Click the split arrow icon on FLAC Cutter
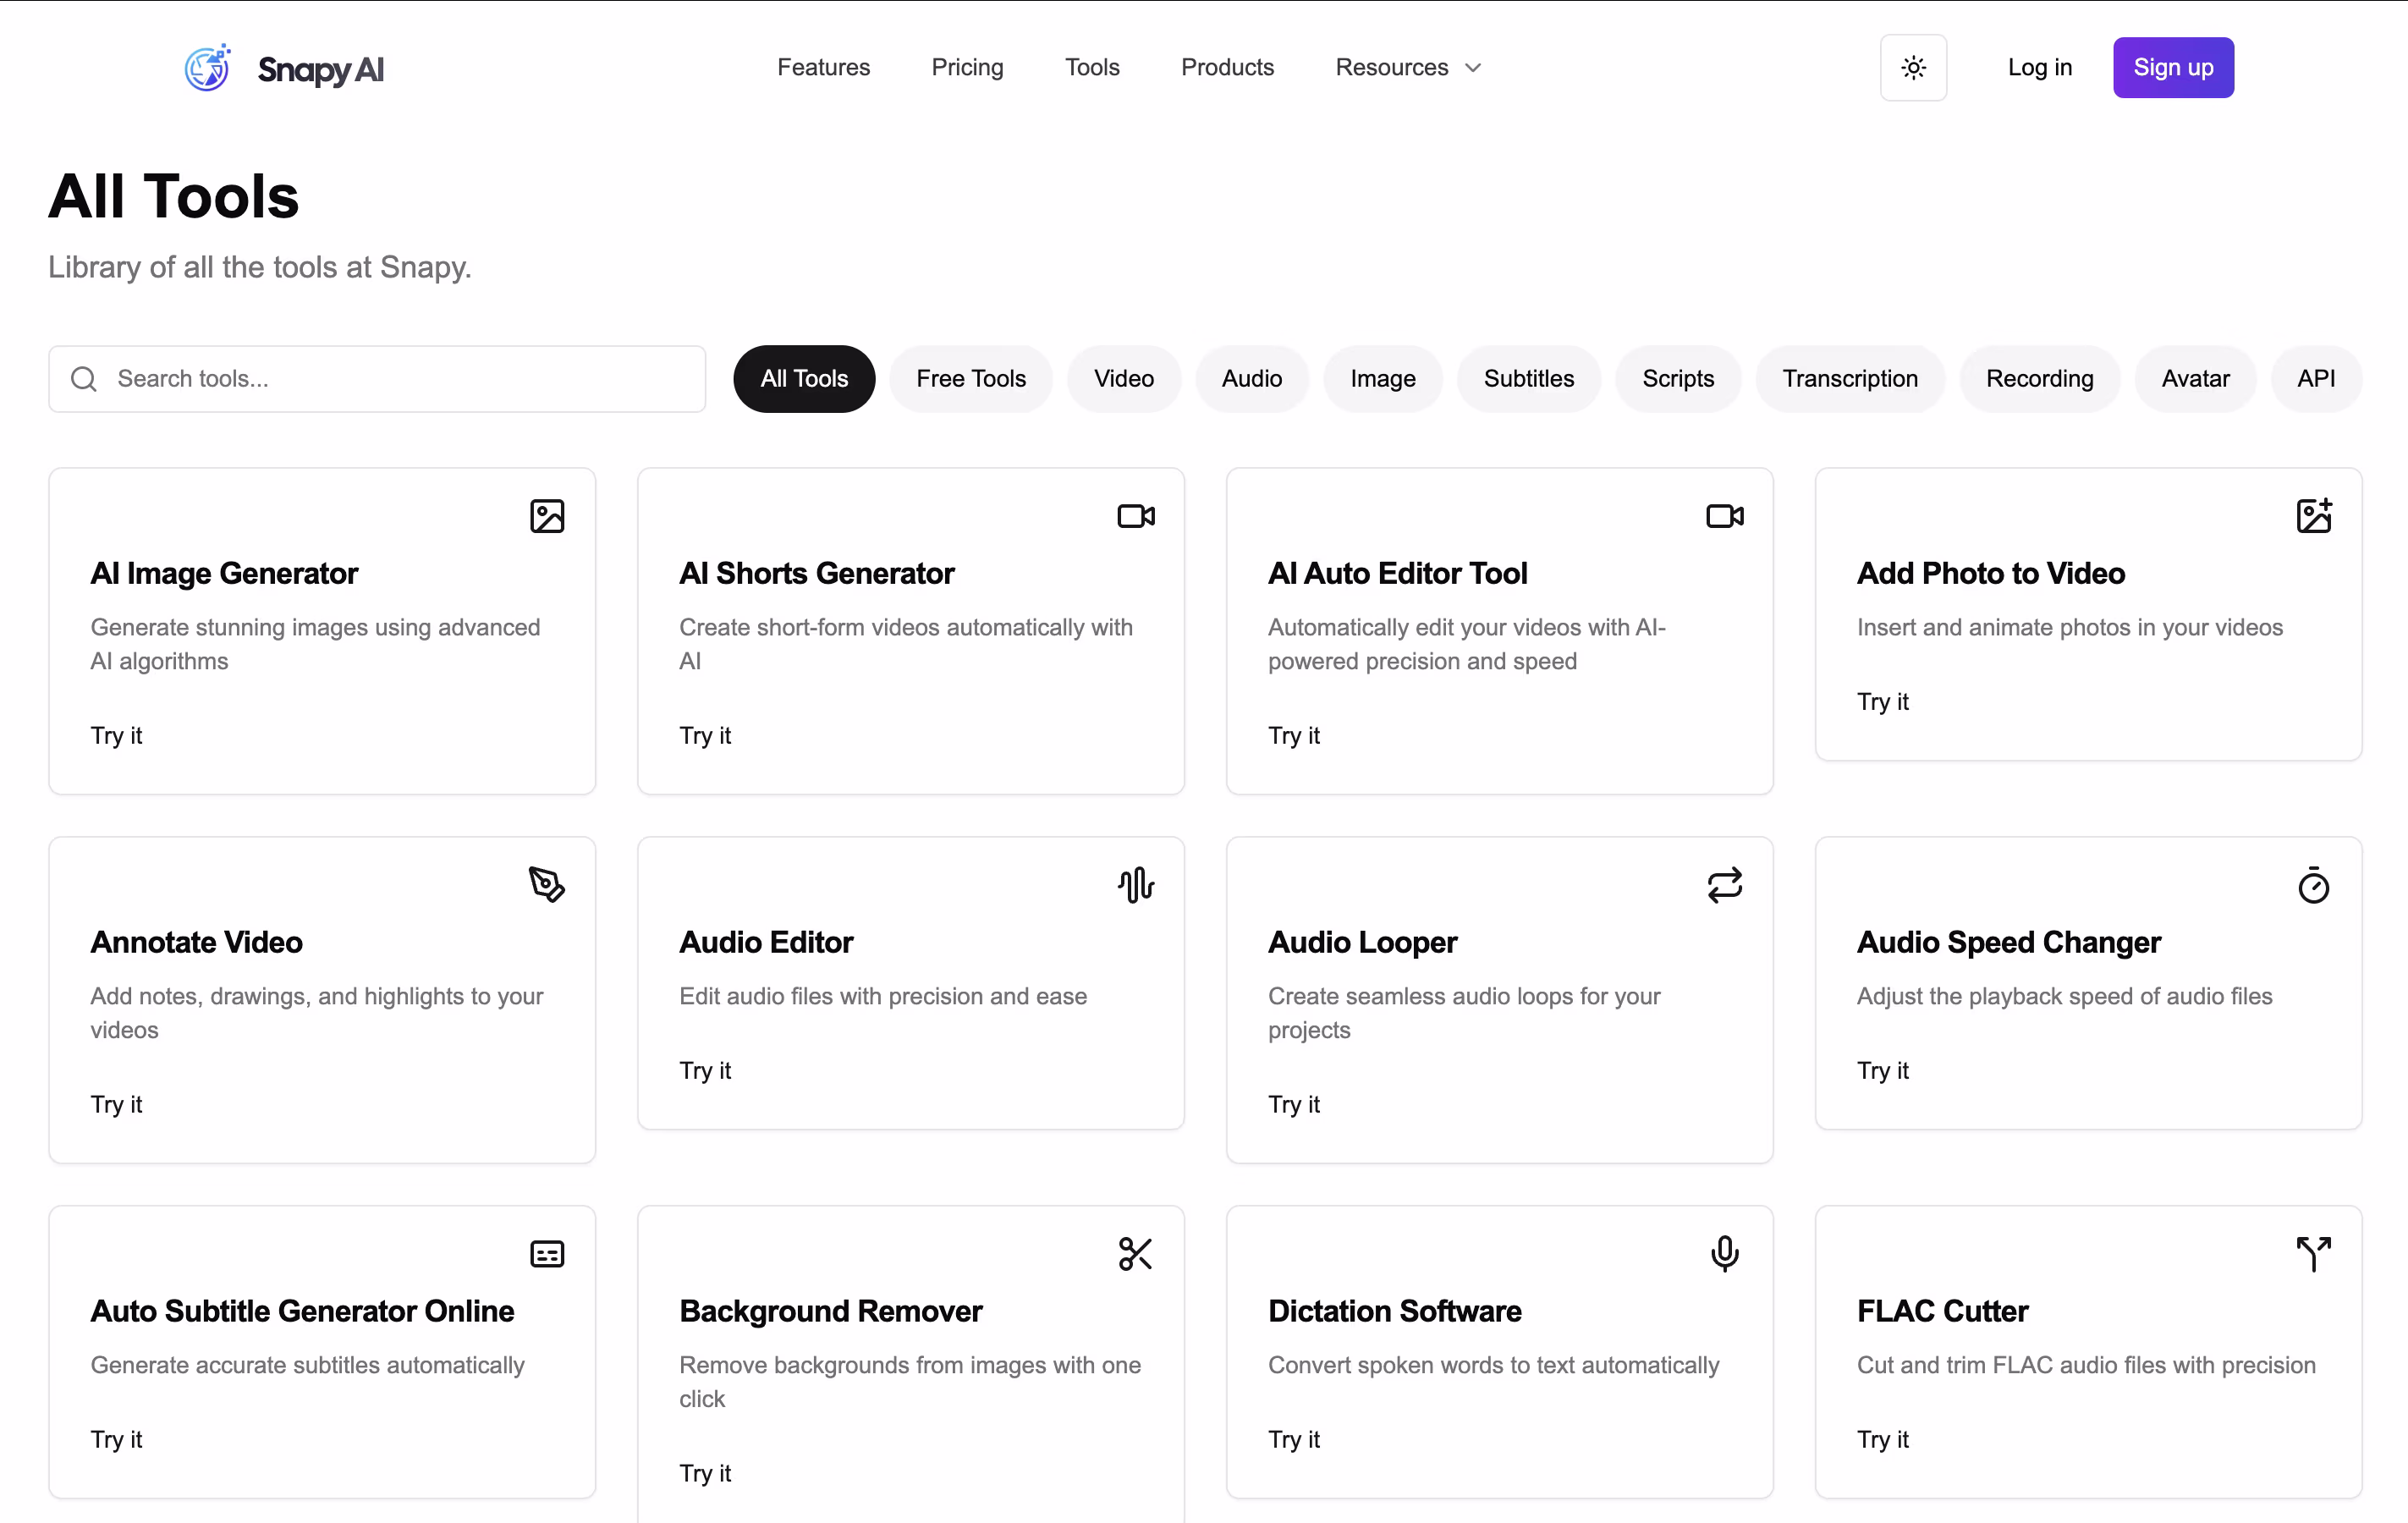The height and width of the screenshot is (1523, 2408). 2313,1253
